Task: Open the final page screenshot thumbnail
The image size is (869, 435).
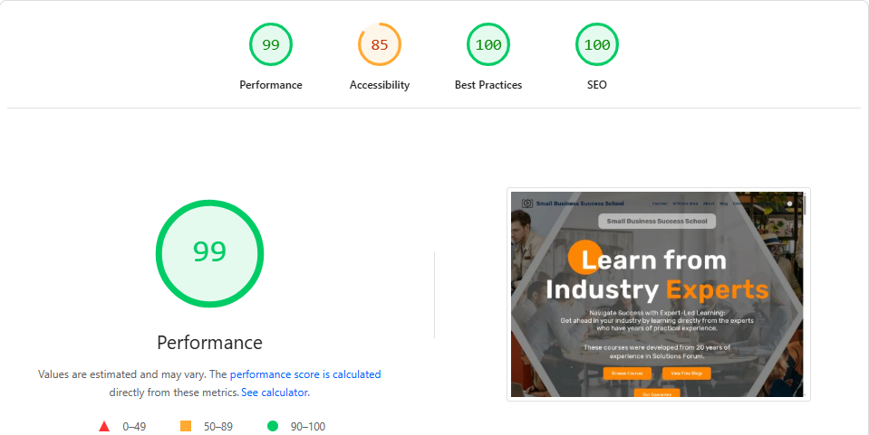Action: click(x=658, y=294)
